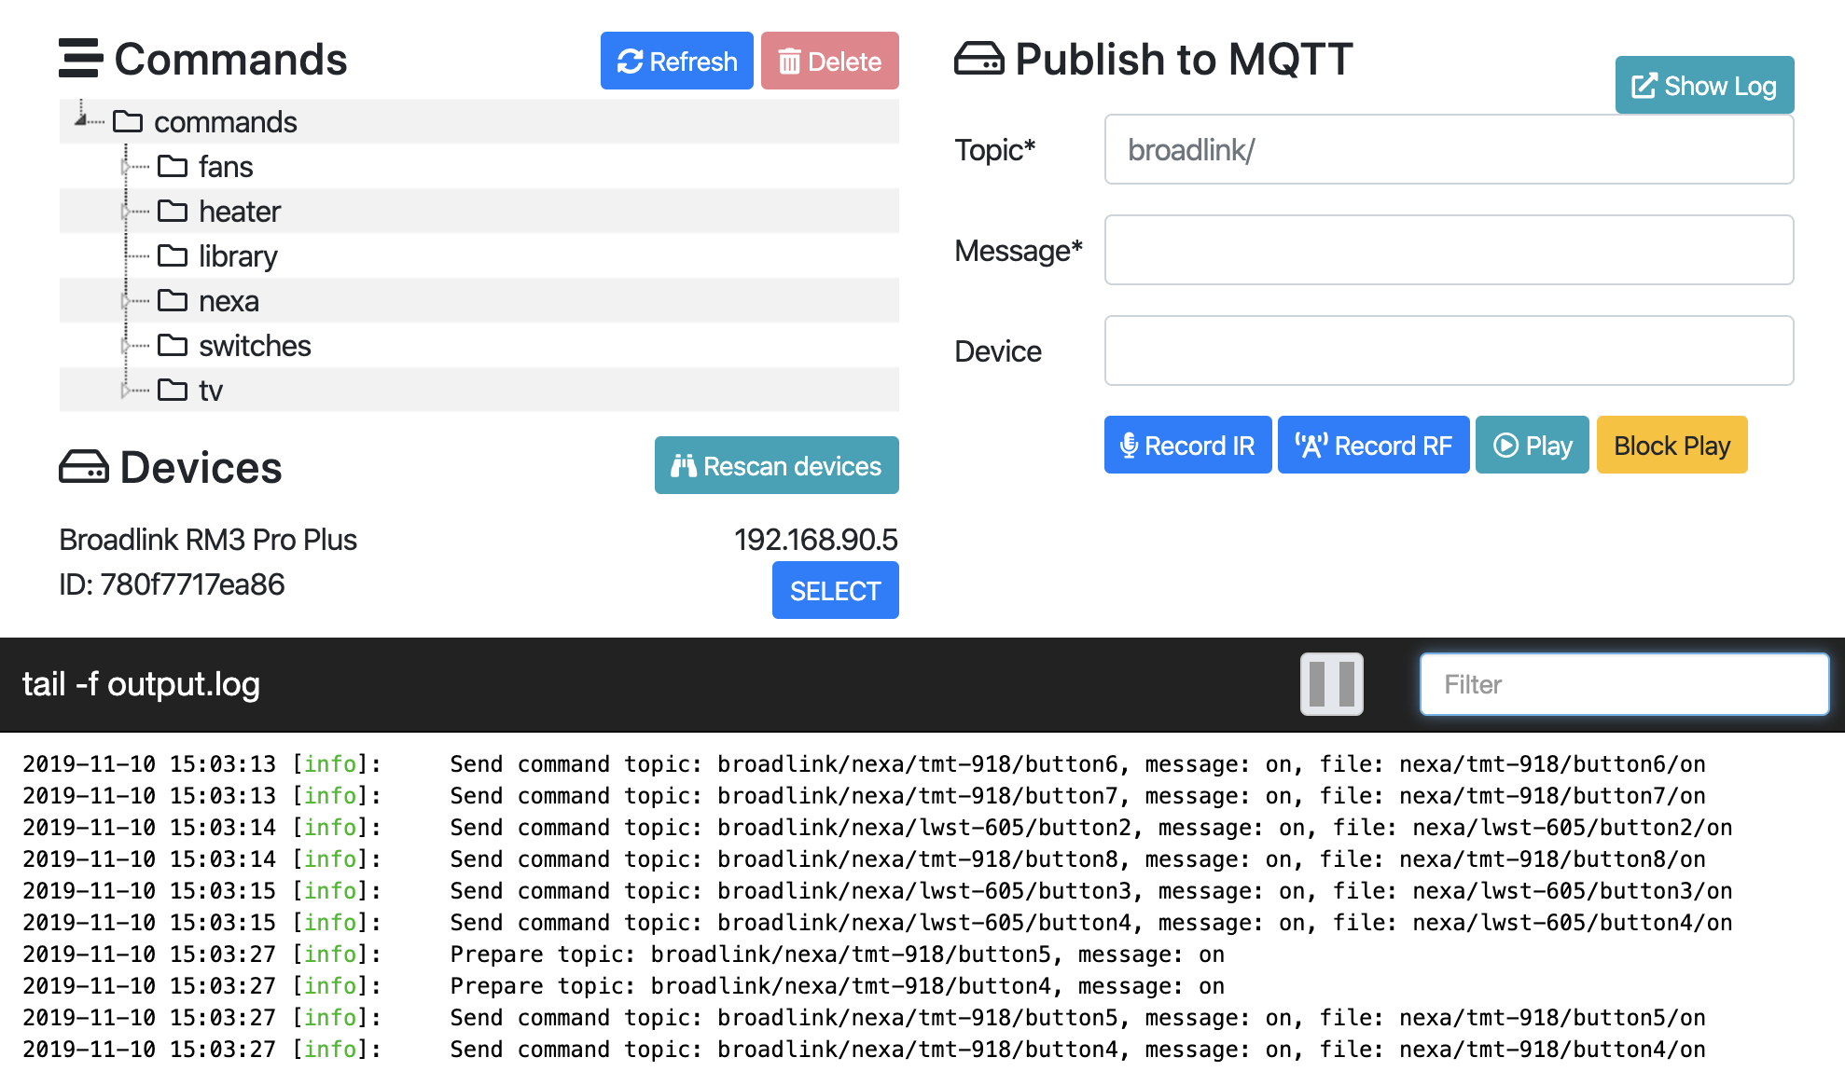Start recording with Record IR

(x=1186, y=446)
